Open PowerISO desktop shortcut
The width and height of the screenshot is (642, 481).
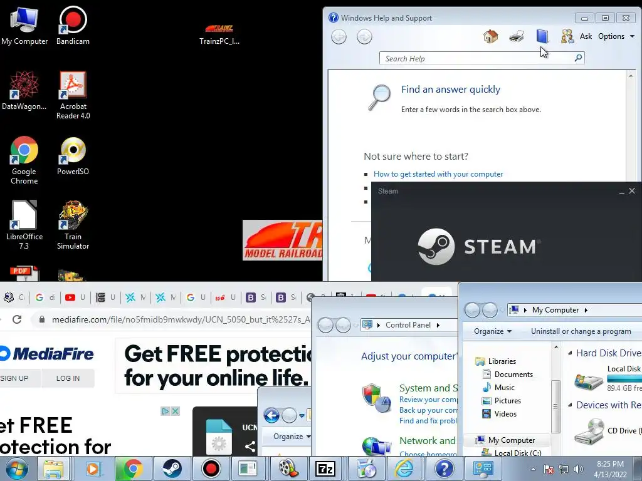click(73, 155)
